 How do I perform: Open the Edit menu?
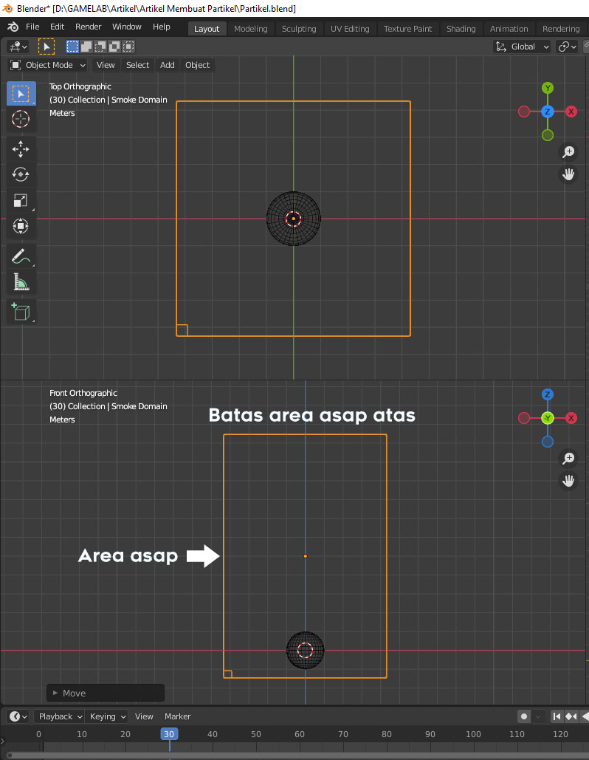57,27
